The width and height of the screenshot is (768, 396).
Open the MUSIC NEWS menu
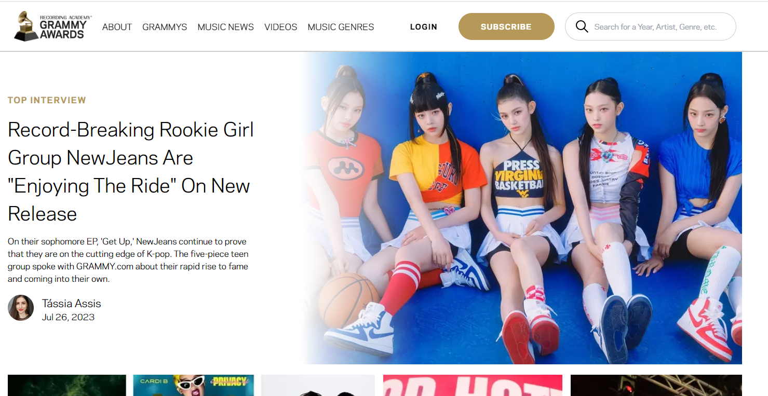(x=225, y=27)
